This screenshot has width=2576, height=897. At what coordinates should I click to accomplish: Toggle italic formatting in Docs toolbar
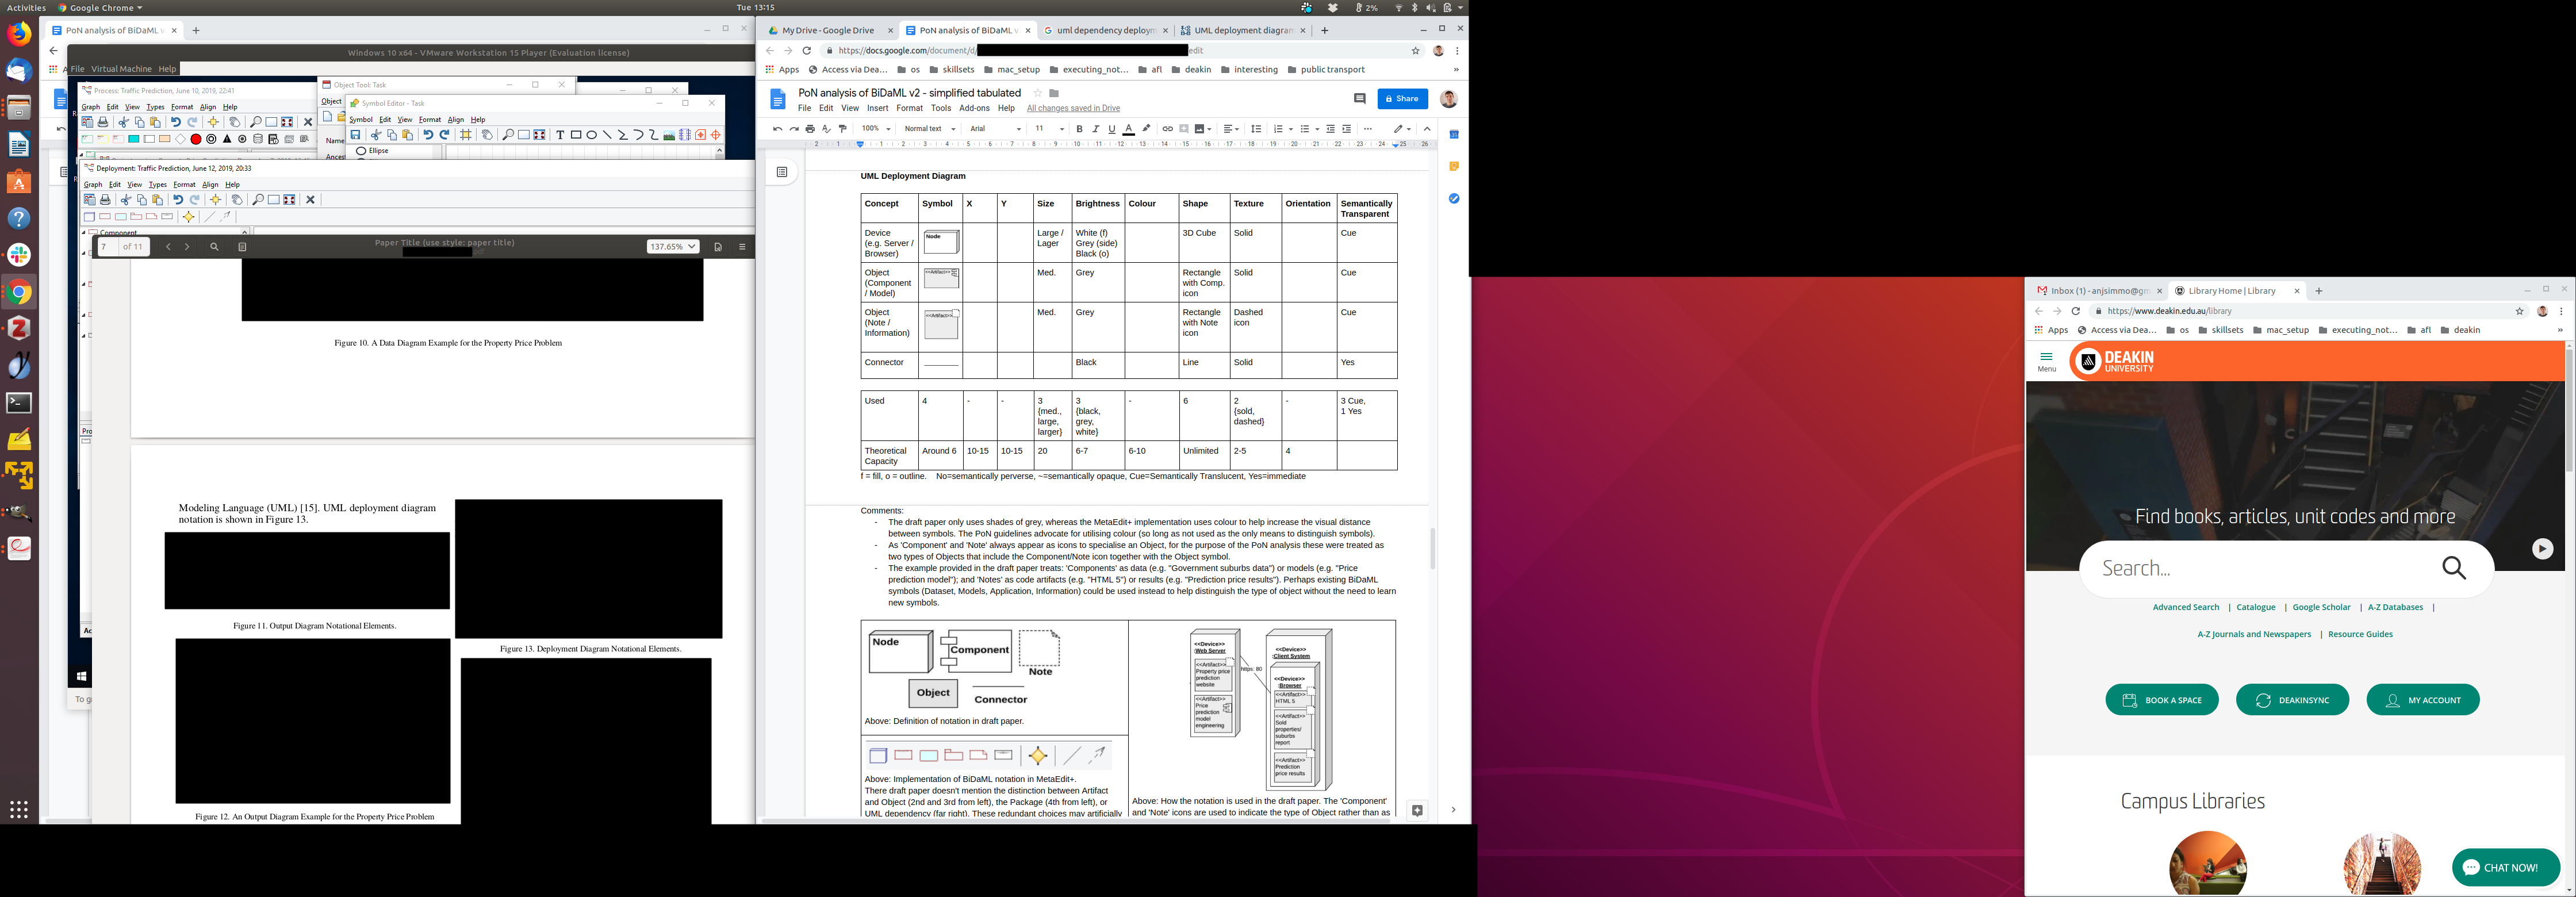coord(1095,129)
